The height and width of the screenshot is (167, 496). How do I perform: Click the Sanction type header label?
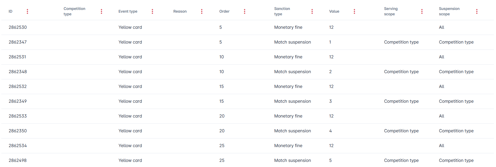pyautogui.click(x=282, y=11)
